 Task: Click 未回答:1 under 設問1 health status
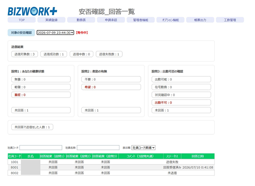pyautogui.click(x=41, y=110)
